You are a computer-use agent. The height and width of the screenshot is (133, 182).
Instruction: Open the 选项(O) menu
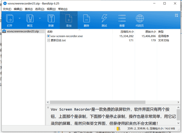coord(40,9)
